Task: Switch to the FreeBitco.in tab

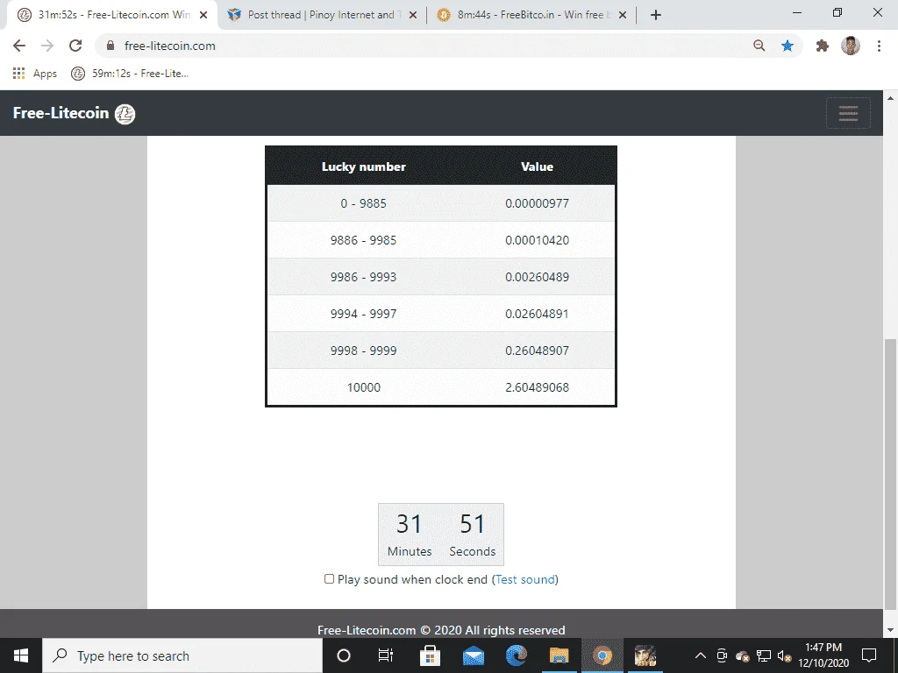Action: 531,15
